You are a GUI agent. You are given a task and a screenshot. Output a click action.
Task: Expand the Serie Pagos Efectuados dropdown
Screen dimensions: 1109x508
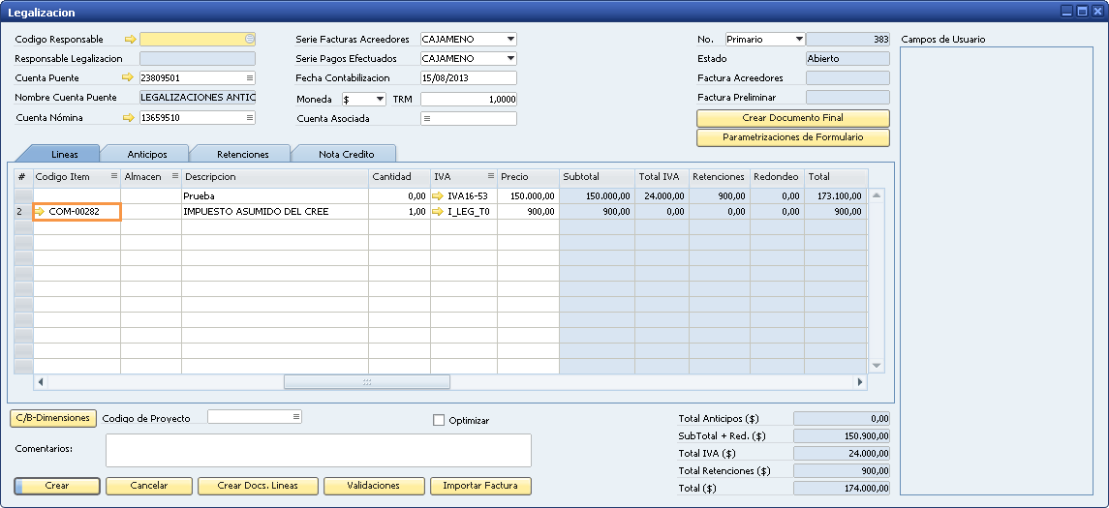(510, 59)
